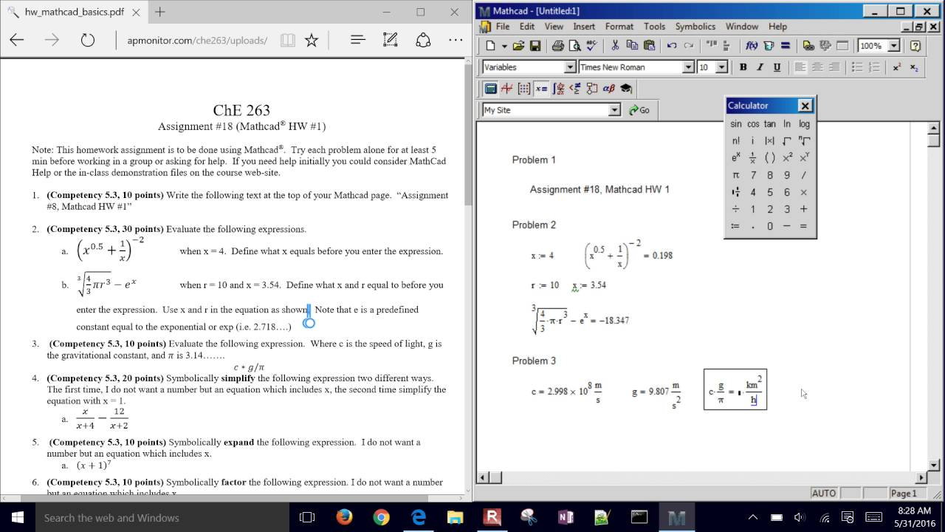Go back in the Edge browser
The image size is (945, 532).
click(17, 40)
